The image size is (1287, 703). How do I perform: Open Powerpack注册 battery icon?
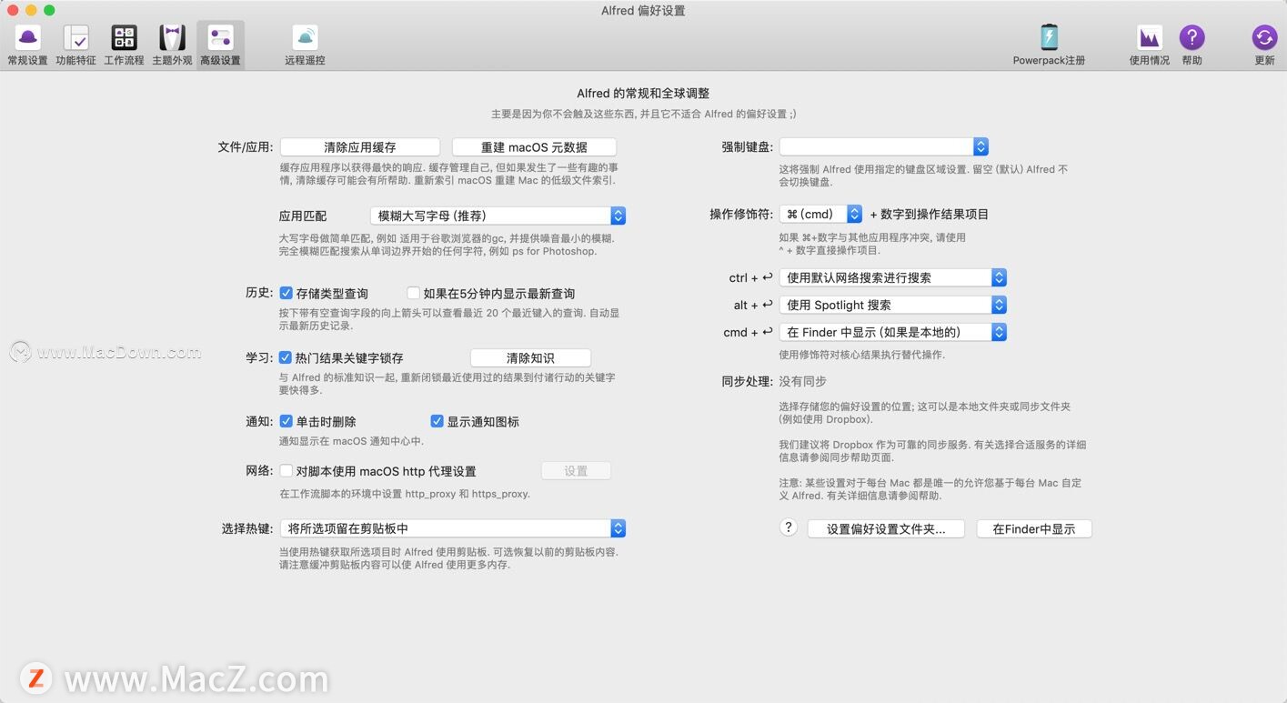pyautogui.click(x=1049, y=37)
